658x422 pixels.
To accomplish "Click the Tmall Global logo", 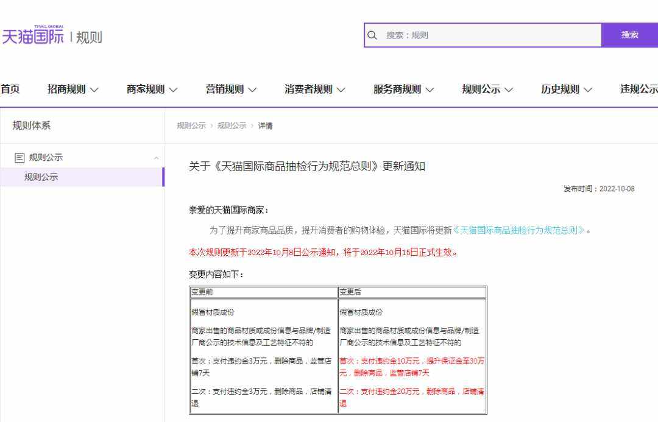I will 33,35.
